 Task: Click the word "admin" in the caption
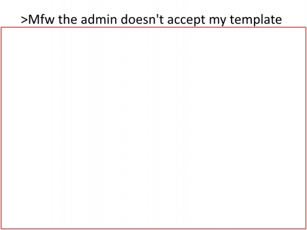pyautogui.click(x=98, y=20)
